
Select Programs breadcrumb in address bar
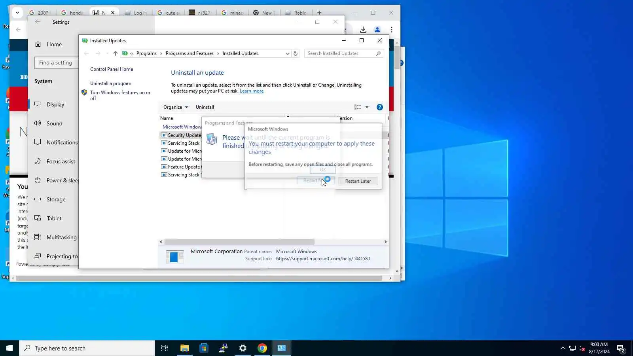(x=146, y=53)
